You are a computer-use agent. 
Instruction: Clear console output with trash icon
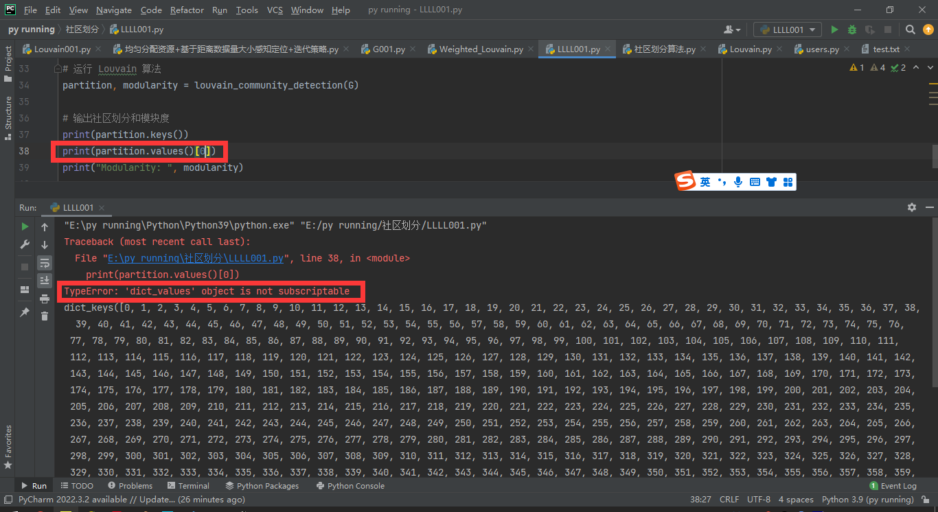(45, 315)
